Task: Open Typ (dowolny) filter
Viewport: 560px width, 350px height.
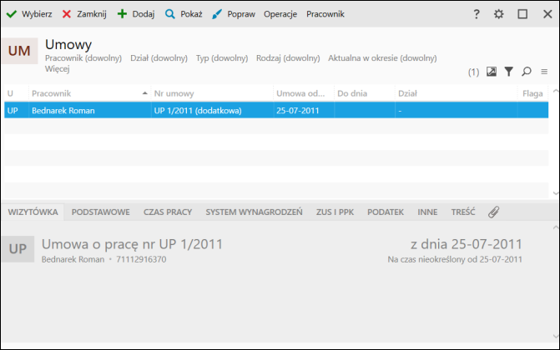Action: [x=222, y=58]
